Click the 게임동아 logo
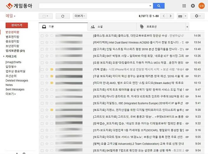The width and height of the screenshot is (208, 154). tap(19, 6)
